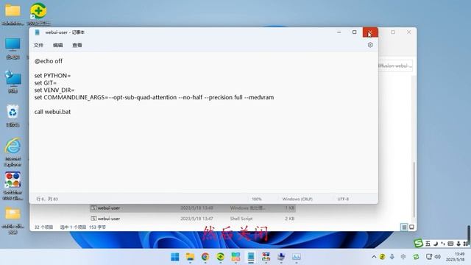Select the This PC desktop icon

pos(13,48)
